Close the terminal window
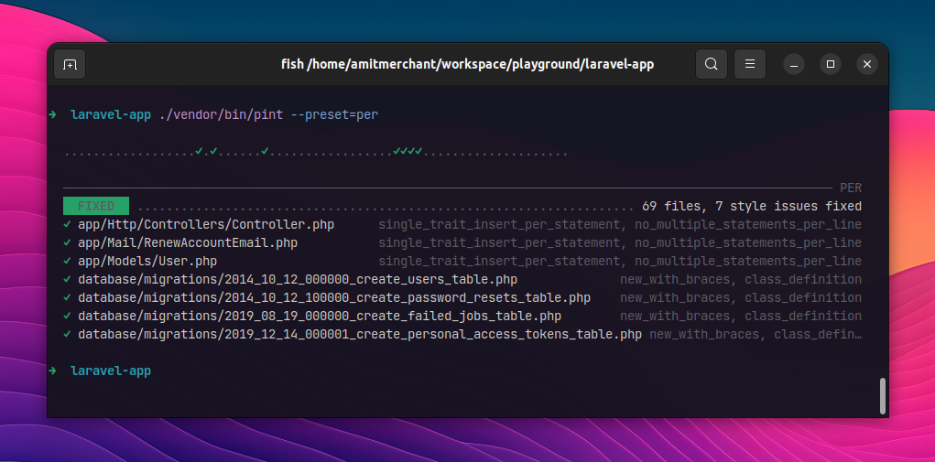Viewport: 935px width, 462px height. [867, 64]
